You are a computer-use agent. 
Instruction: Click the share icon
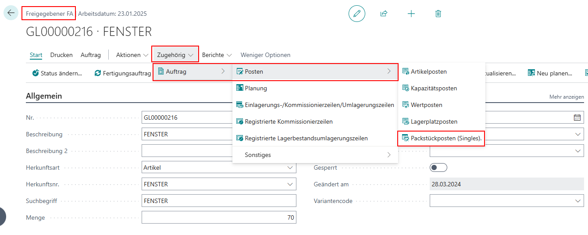click(384, 14)
